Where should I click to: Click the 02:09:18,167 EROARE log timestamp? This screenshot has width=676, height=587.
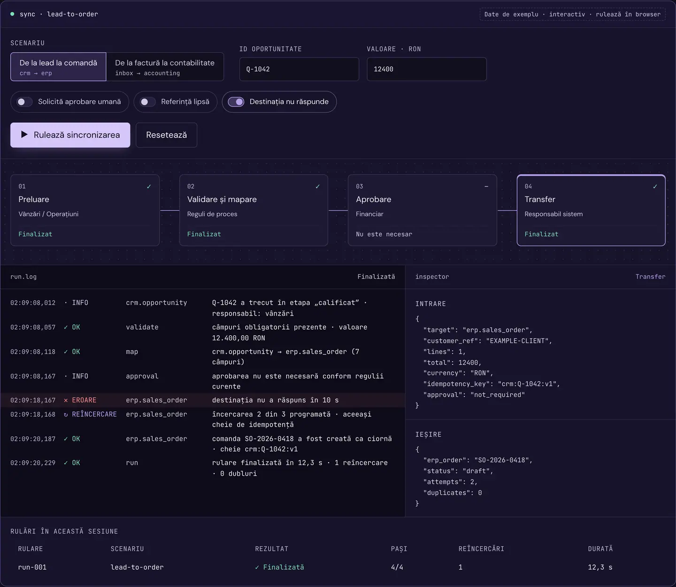[33, 400]
